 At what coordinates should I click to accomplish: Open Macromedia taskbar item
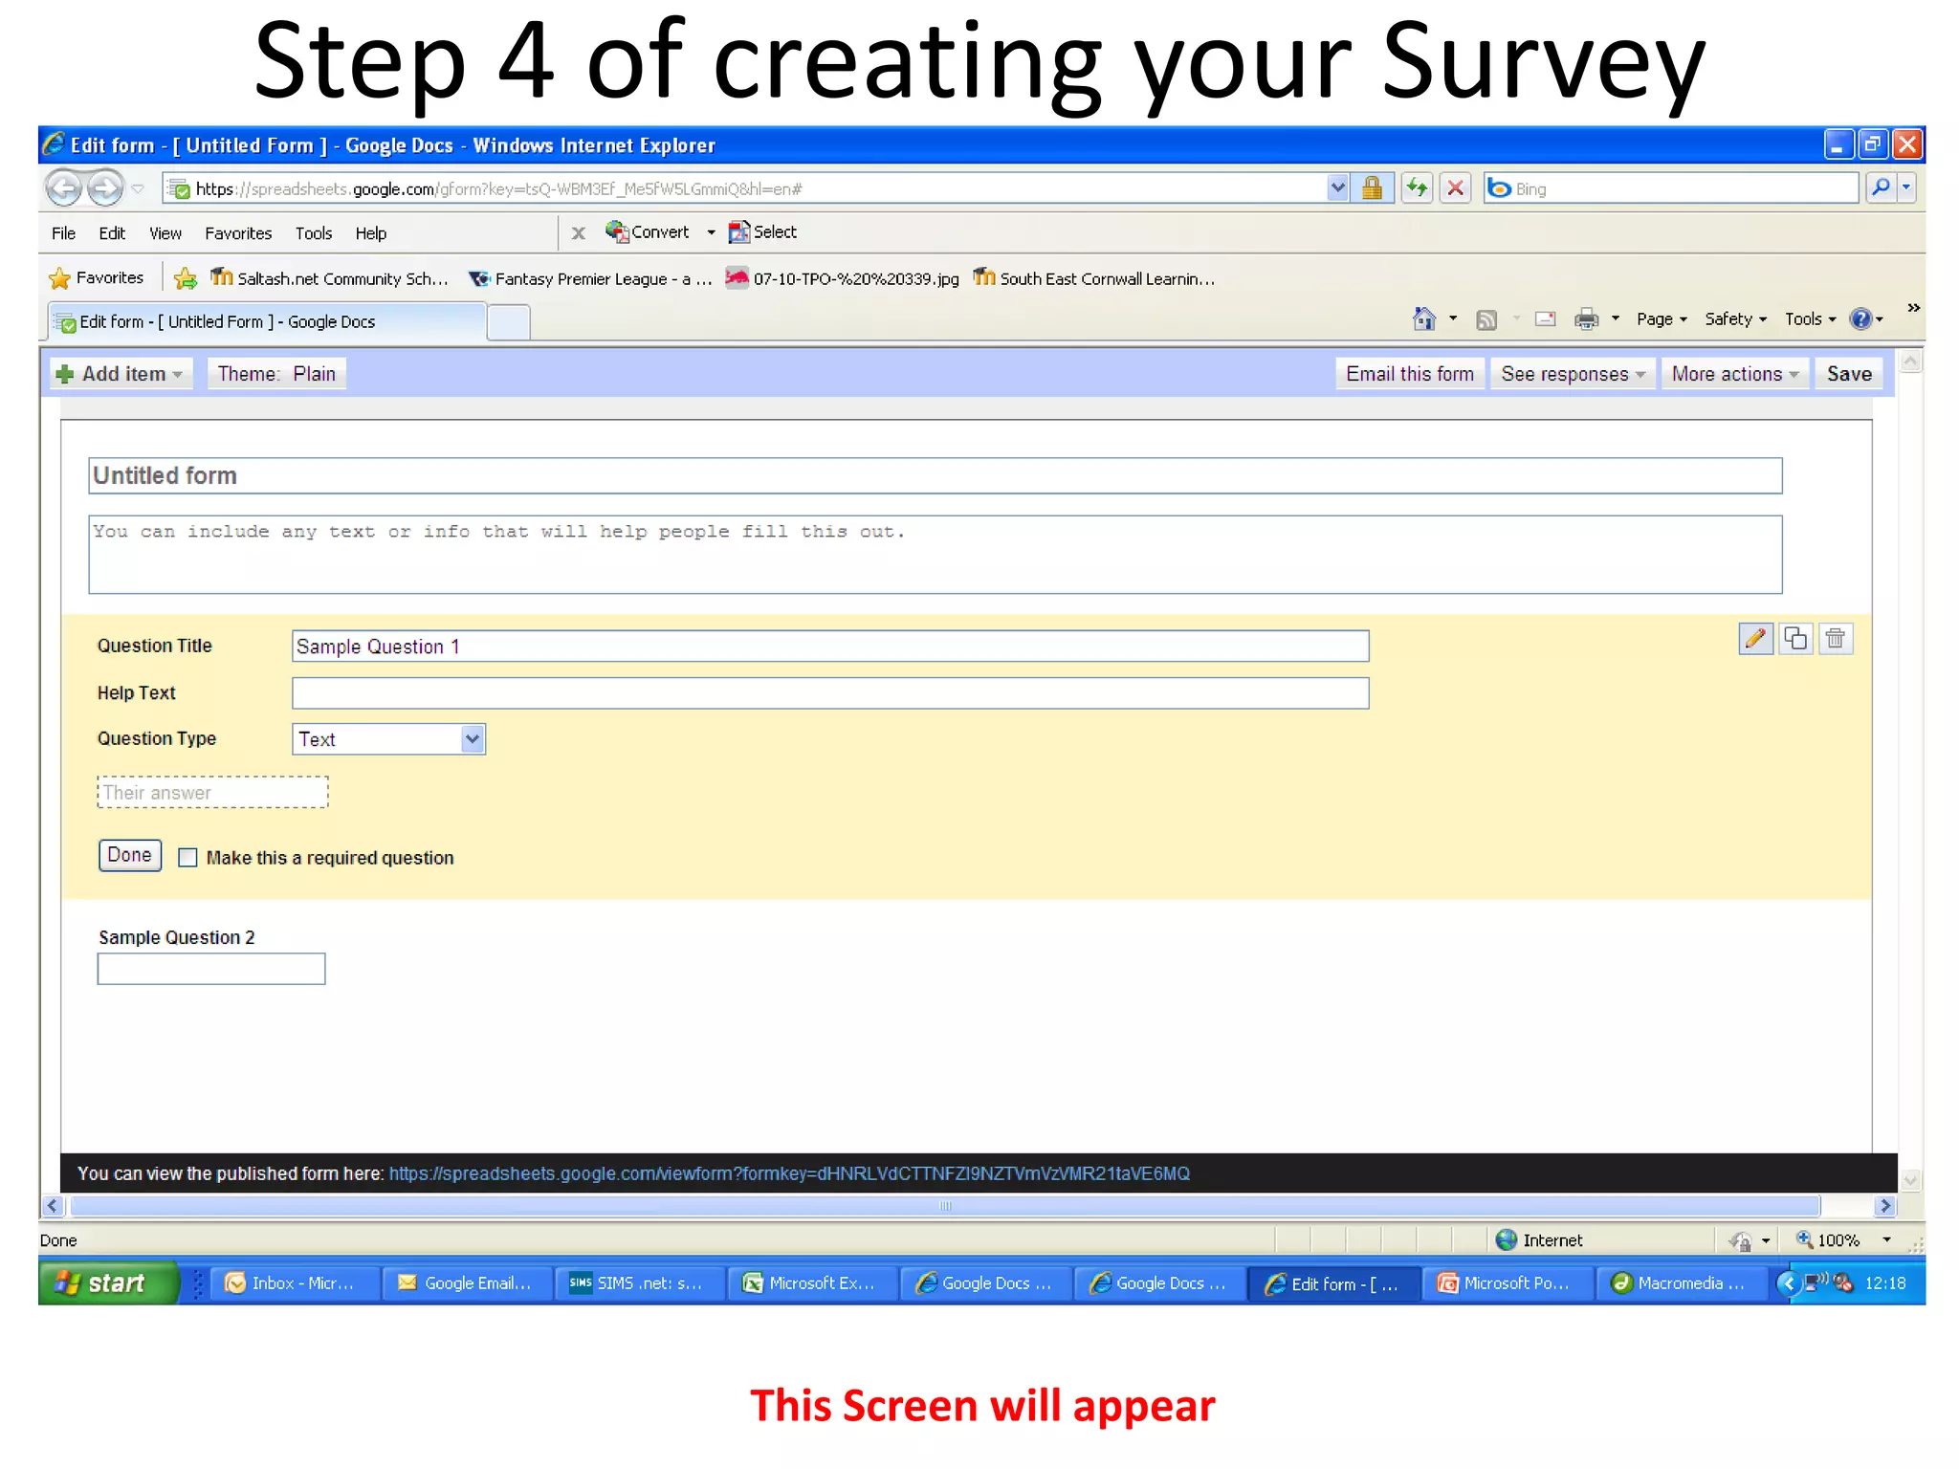pos(1681,1283)
